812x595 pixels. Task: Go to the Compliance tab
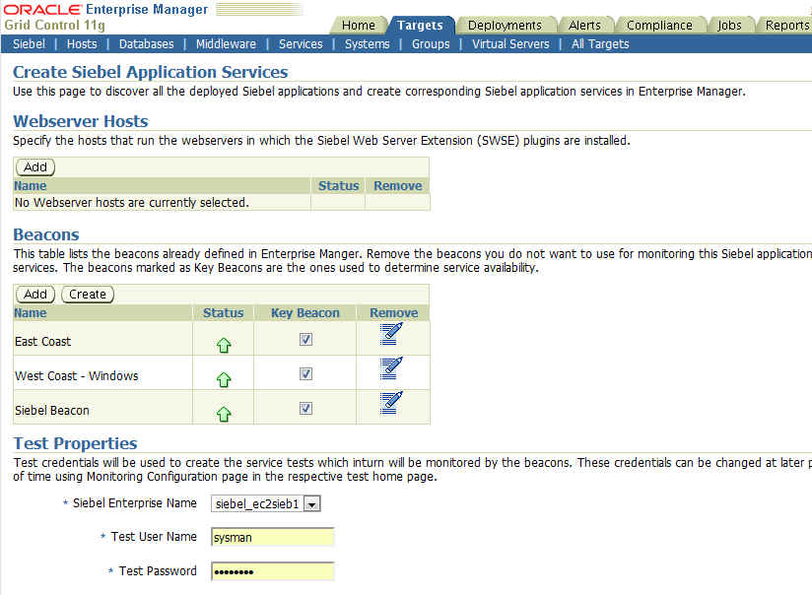(x=659, y=26)
